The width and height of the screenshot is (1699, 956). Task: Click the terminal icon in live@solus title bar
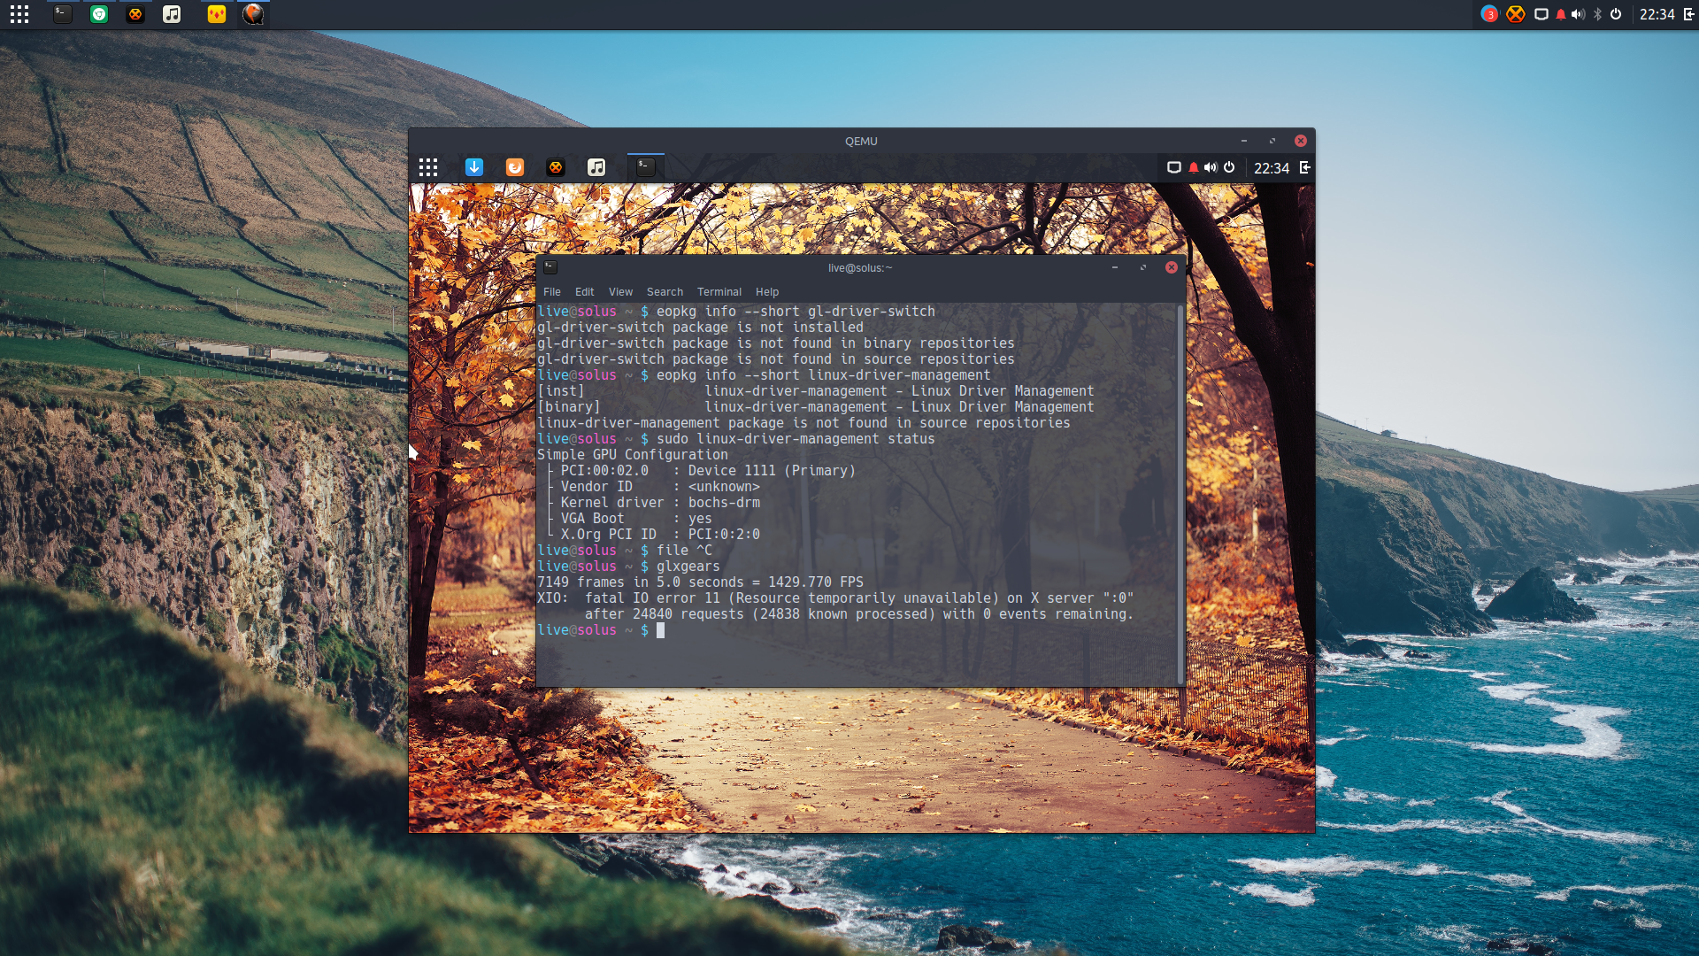550,266
